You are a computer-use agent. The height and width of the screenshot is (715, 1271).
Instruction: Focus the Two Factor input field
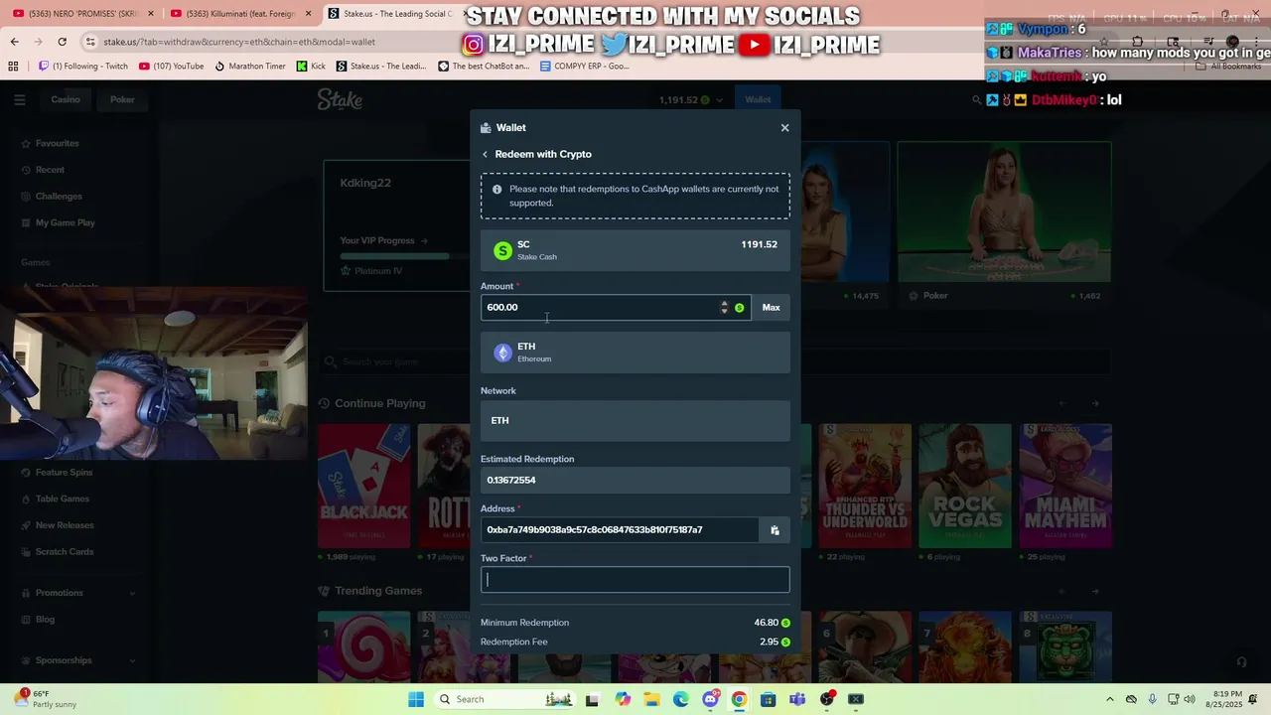[635, 580]
